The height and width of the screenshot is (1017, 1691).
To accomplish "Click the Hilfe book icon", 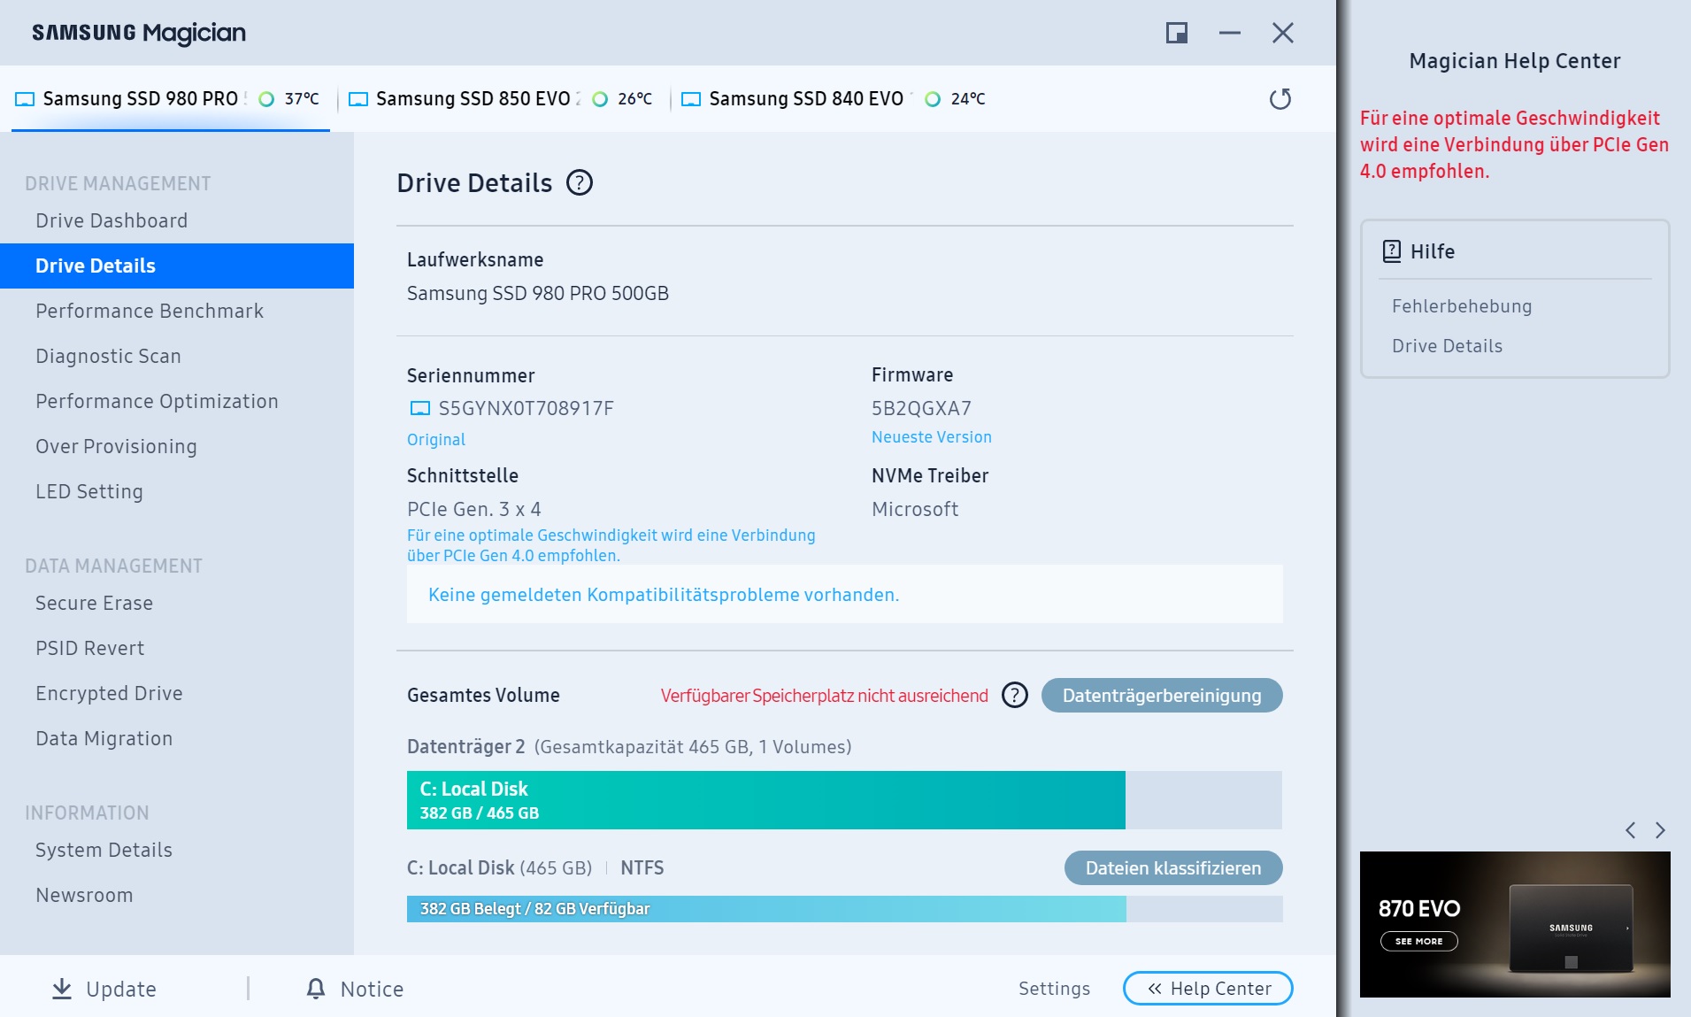I will click(x=1392, y=251).
